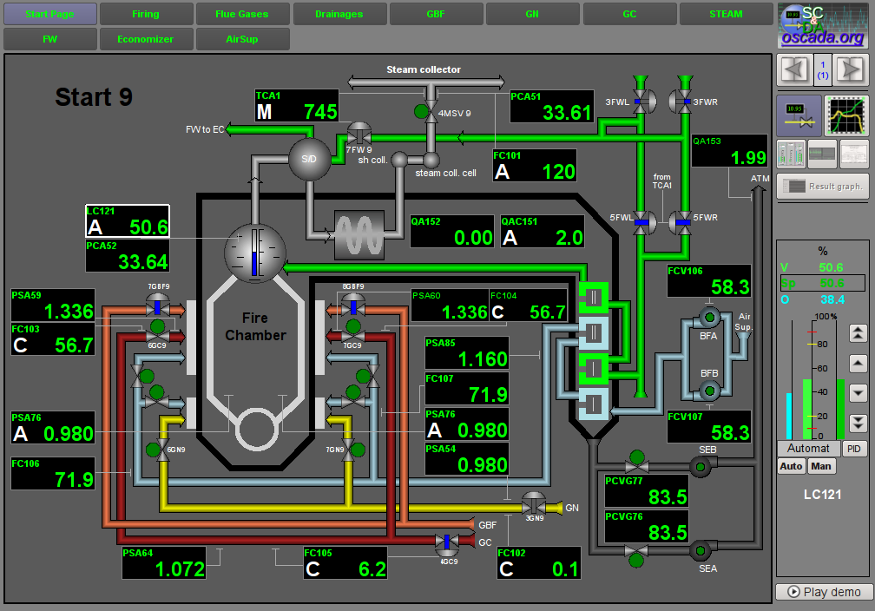Open the regulator group faceplates icon
Viewport: 875px width, 611px height.
pos(790,154)
